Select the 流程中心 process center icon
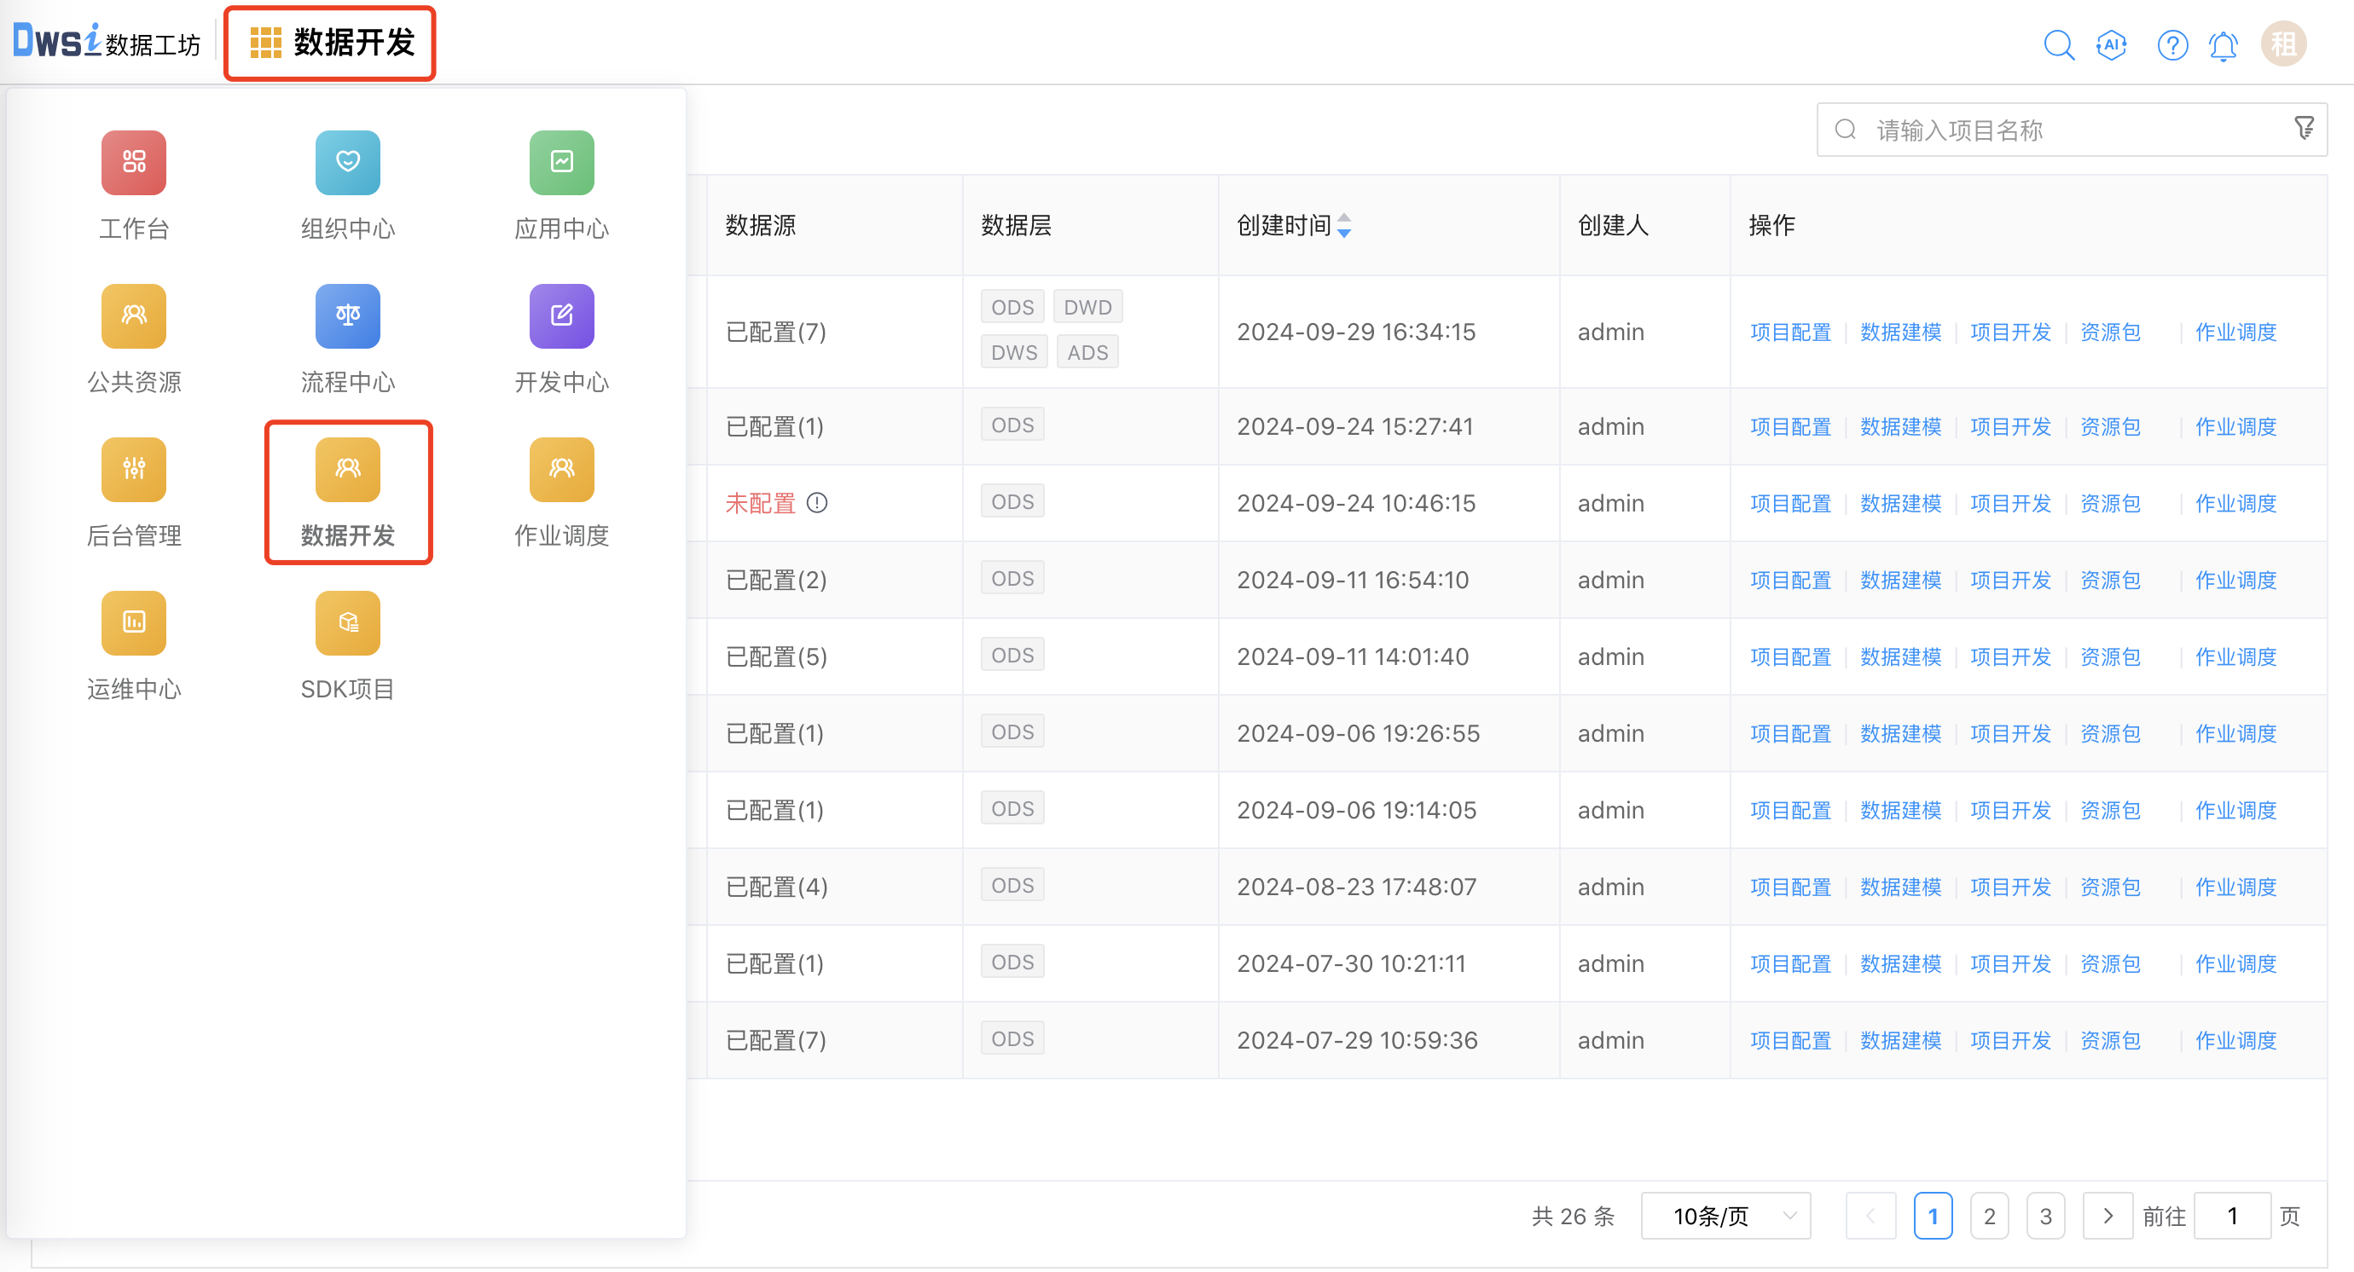Image resolution: width=2354 pixels, height=1272 pixels. 347,316
